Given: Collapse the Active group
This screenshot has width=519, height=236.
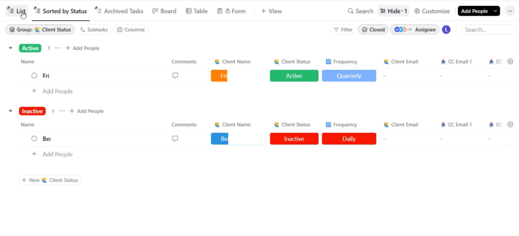Looking at the screenshot, I should tap(11, 48).
